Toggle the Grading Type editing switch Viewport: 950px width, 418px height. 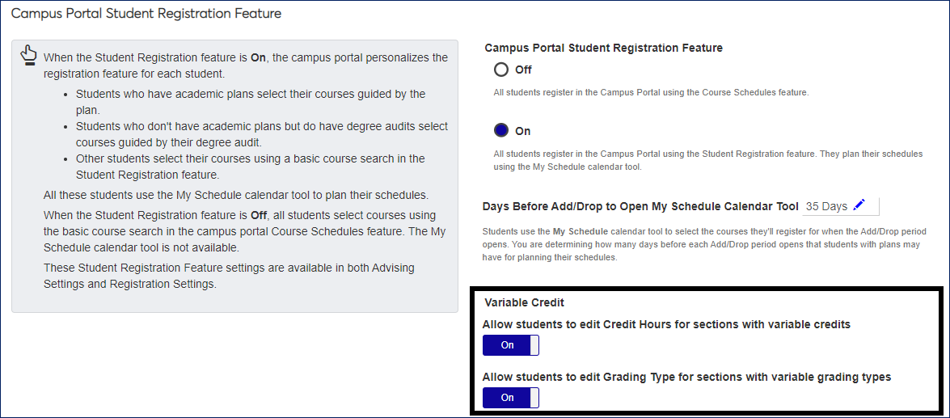(511, 398)
